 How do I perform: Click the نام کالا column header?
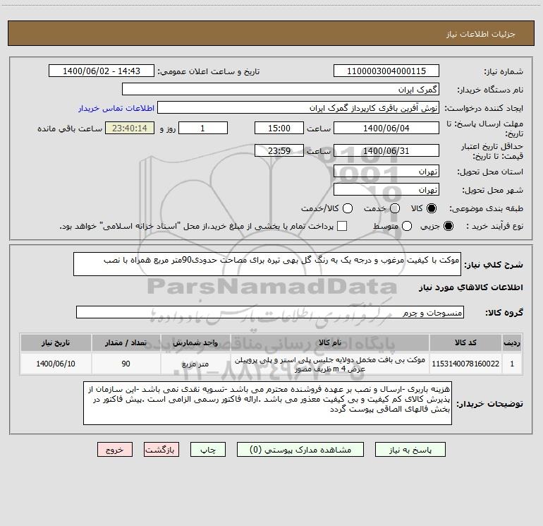tap(330, 342)
